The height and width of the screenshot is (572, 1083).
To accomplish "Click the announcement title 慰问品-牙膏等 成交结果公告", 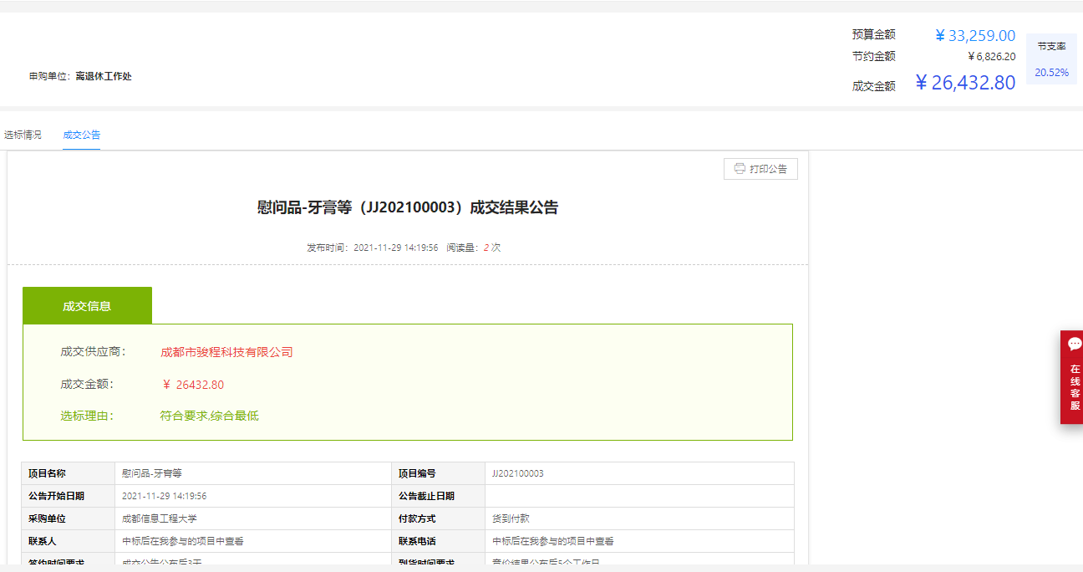I will click(x=407, y=208).
